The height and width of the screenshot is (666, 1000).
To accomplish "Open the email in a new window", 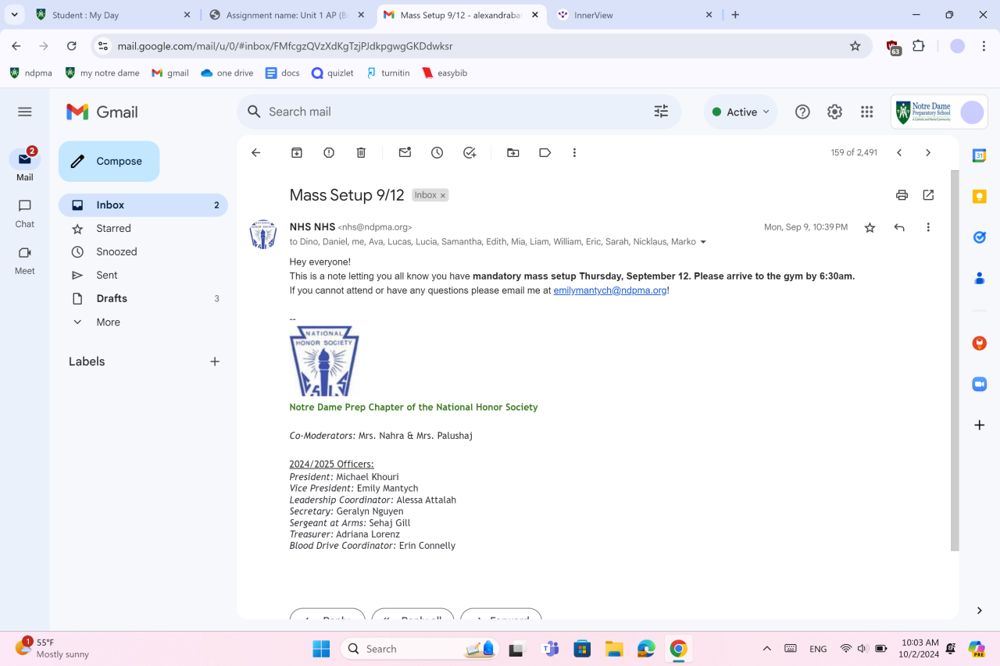I will point(928,195).
